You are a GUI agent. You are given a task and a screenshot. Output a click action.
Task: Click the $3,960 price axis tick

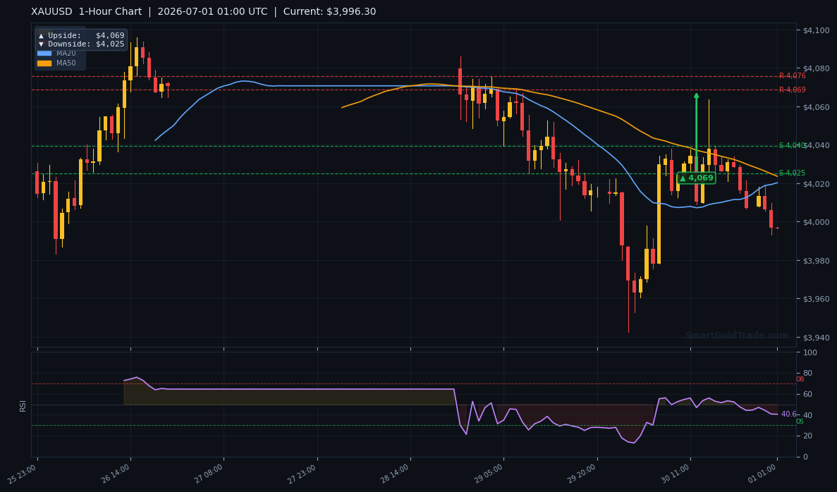pos(816,299)
